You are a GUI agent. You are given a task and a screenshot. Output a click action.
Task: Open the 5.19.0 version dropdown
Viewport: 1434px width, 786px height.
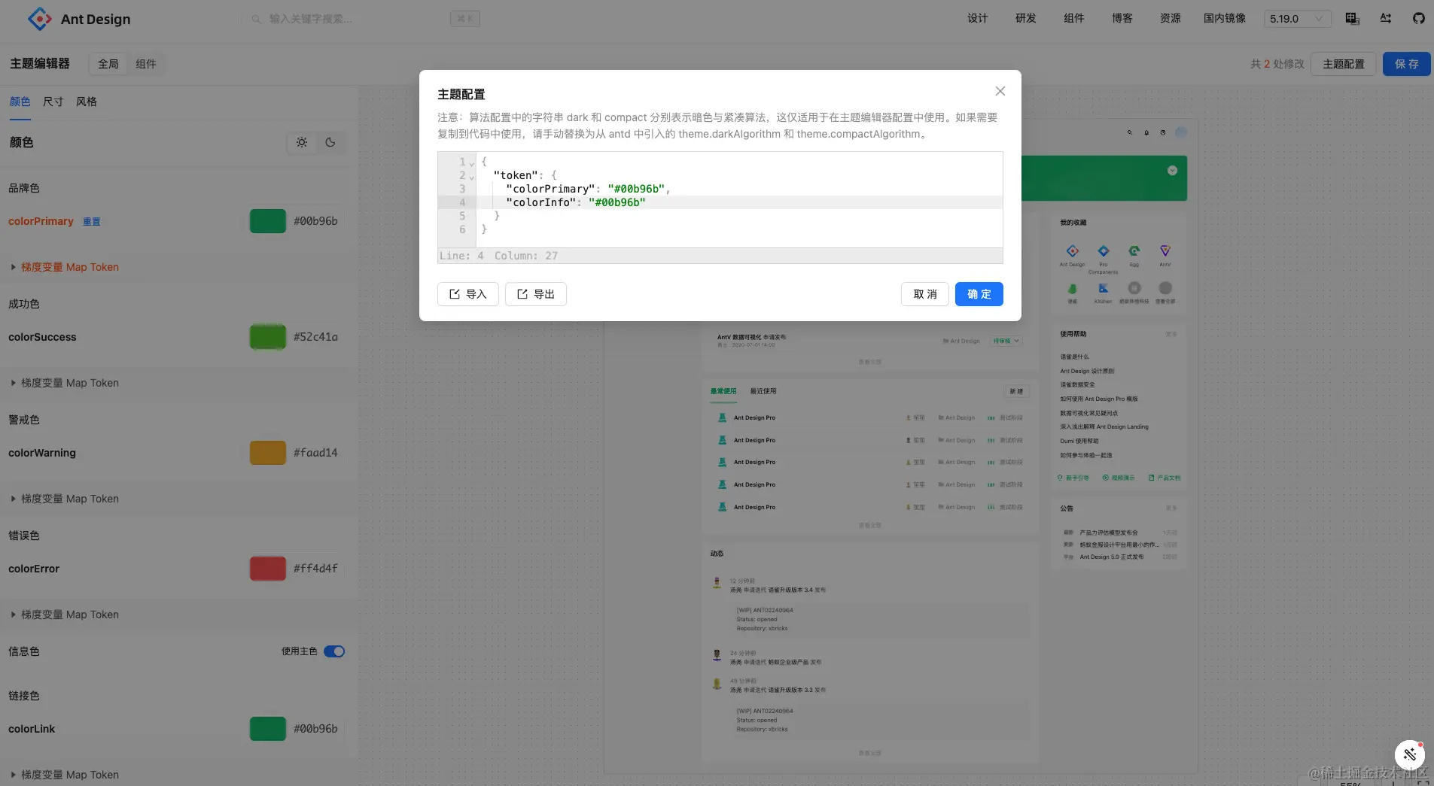[x=1297, y=19]
